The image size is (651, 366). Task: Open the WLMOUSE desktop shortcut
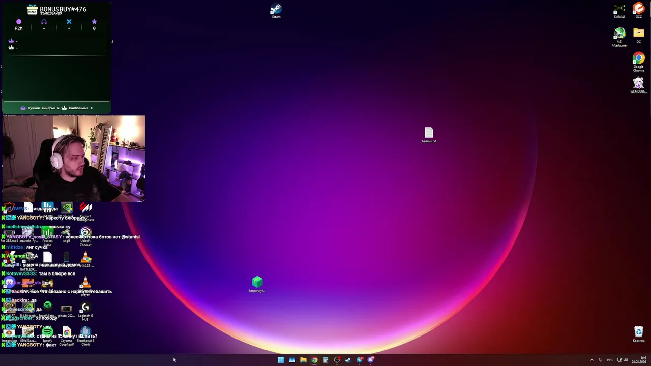pyautogui.click(x=638, y=85)
